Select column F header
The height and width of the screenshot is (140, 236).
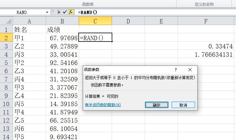coord(206,21)
